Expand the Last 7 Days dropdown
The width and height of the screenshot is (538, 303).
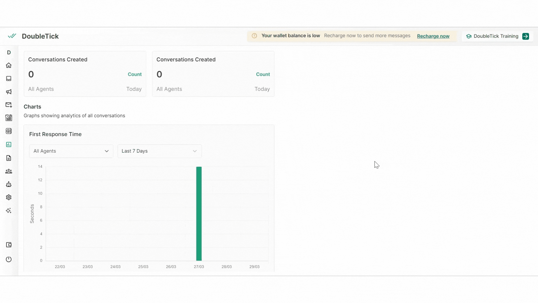coord(159,151)
